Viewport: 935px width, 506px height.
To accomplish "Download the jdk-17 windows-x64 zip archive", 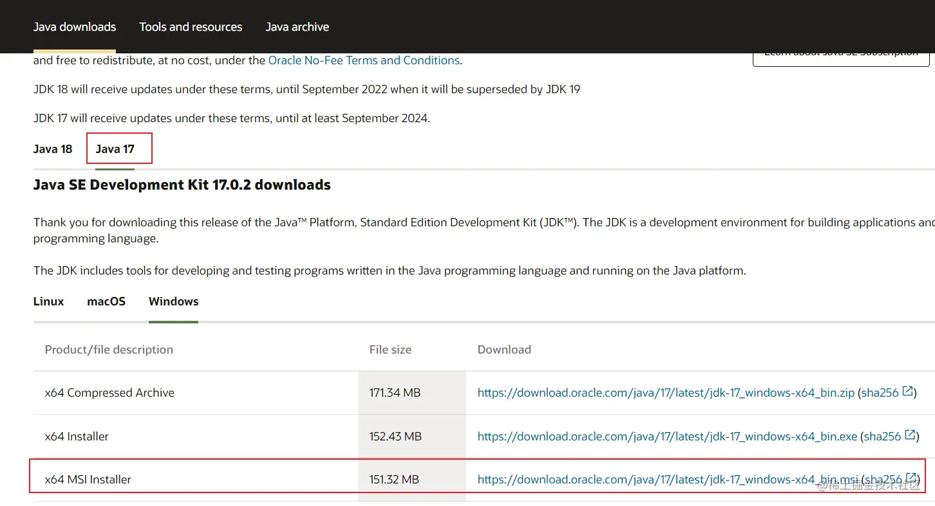I will [x=666, y=393].
